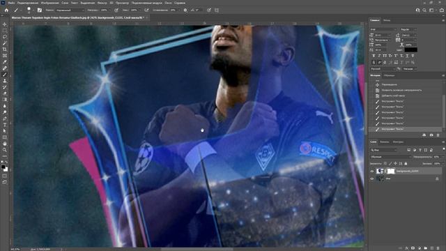This screenshot has height=251, width=446.
Task: Toggle layer filtering switch on or off
Action: coord(443,149)
